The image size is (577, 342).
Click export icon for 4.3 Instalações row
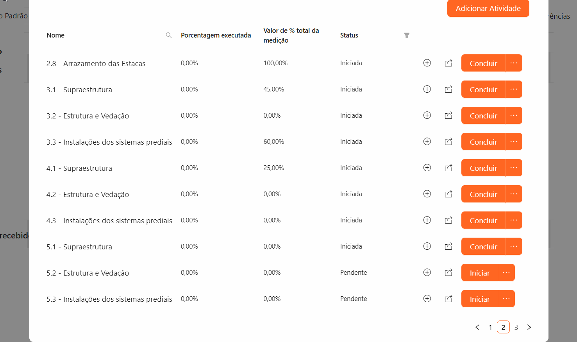pos(448,220)
